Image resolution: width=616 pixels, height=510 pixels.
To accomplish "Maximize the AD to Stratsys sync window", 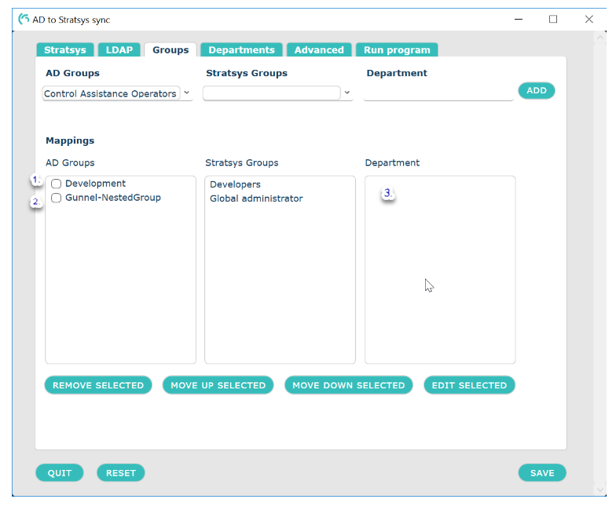I will pyautogui.click(x=553, y=19).
